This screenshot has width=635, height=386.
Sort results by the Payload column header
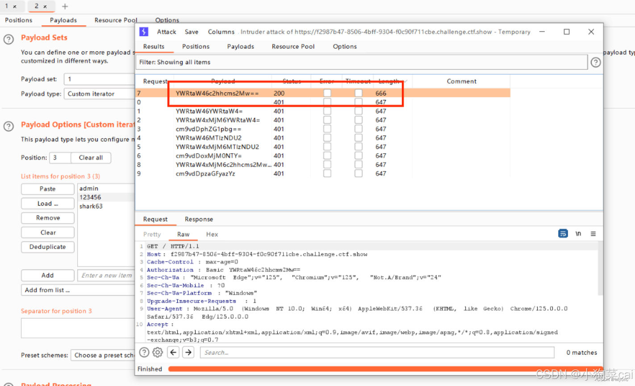coord(223,81)
